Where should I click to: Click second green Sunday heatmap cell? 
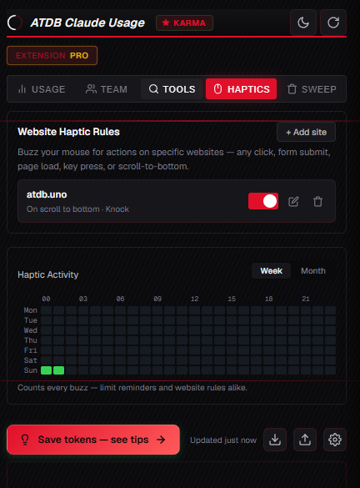pyautogui.click(x=59, y=370)
